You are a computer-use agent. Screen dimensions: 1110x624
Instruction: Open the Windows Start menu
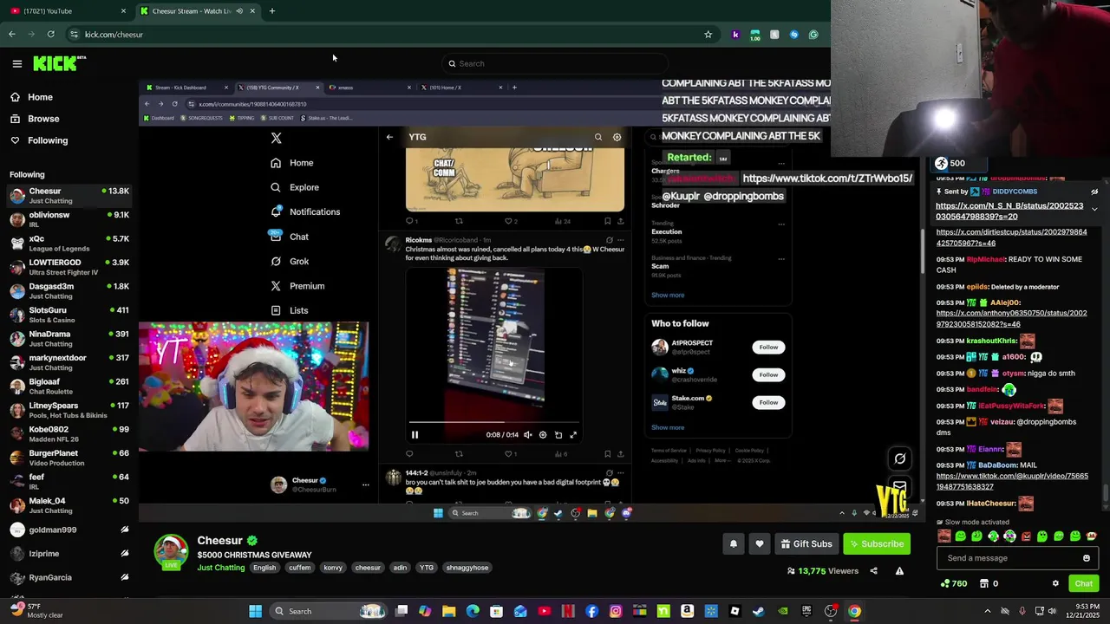click(255, 611)
